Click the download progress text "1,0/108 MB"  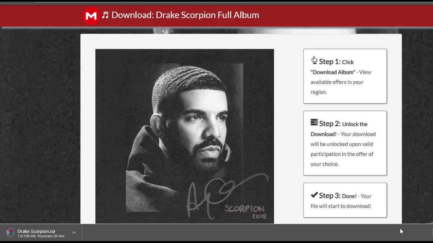coord(27,236)
